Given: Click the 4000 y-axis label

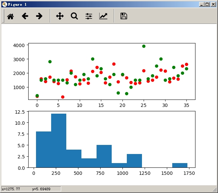Looking at the screenshot, I should tap(19, 45).
